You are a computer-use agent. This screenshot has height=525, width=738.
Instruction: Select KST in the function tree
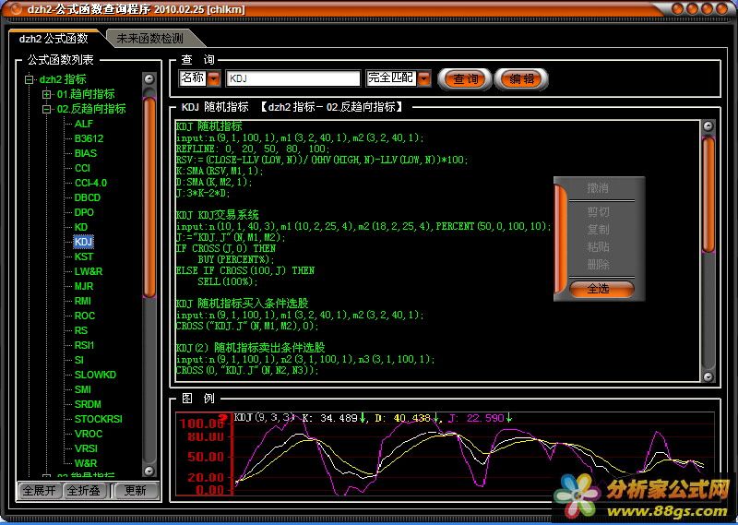click(84, 257)
